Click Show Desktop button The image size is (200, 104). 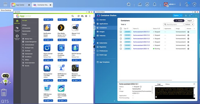pos(6,10)
